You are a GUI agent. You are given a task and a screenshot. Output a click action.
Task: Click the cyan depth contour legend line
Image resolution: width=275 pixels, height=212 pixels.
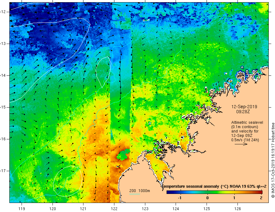point(135,194)
